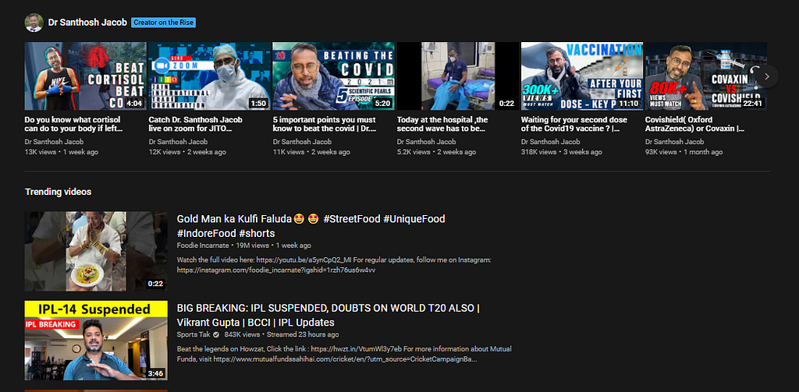Open the IPL-14 Suspended video thumbnail
Viewport: 799px width, 392px height.
click(96, 341)
